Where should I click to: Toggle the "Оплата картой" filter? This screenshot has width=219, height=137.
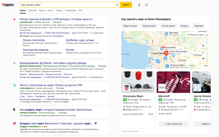point(168,26)
